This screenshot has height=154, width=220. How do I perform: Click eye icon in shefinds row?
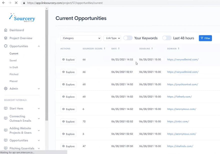tap(63, 146)
